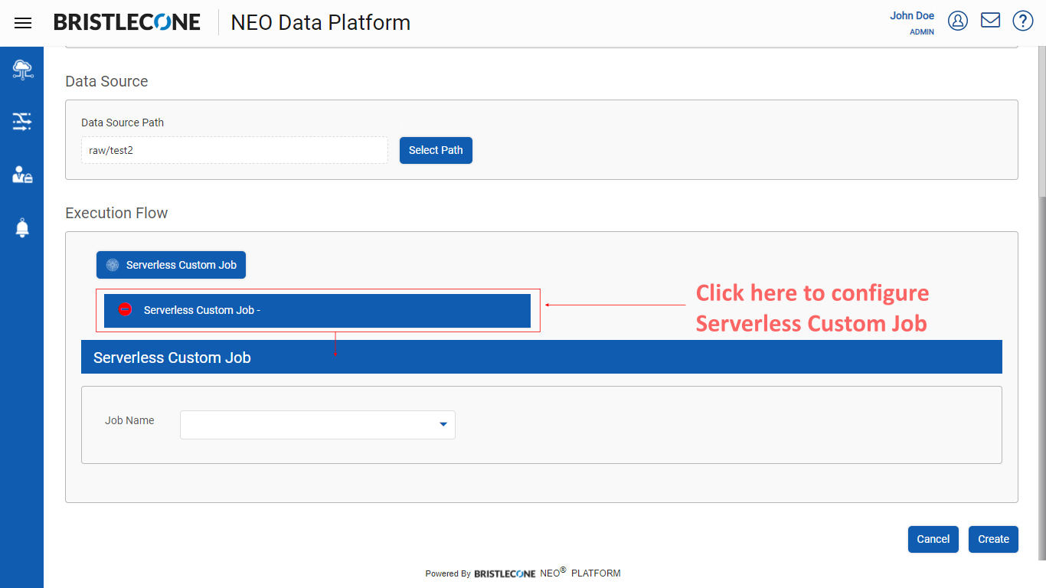Click the Job Name label
The height and width of the screenshot is (588, 1046).
point(129,420)
